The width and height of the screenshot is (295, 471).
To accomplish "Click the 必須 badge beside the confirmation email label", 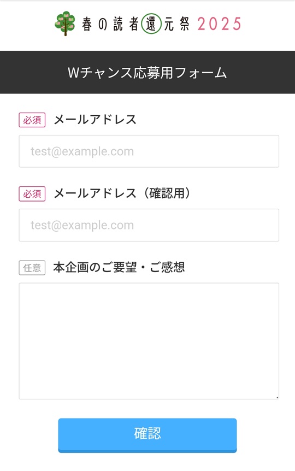I will point(32,194).
